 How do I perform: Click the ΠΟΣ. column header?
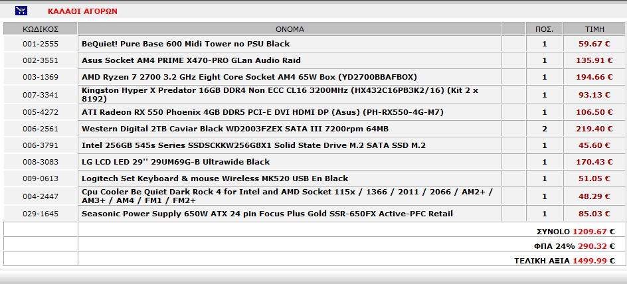[x=545, y=29]
